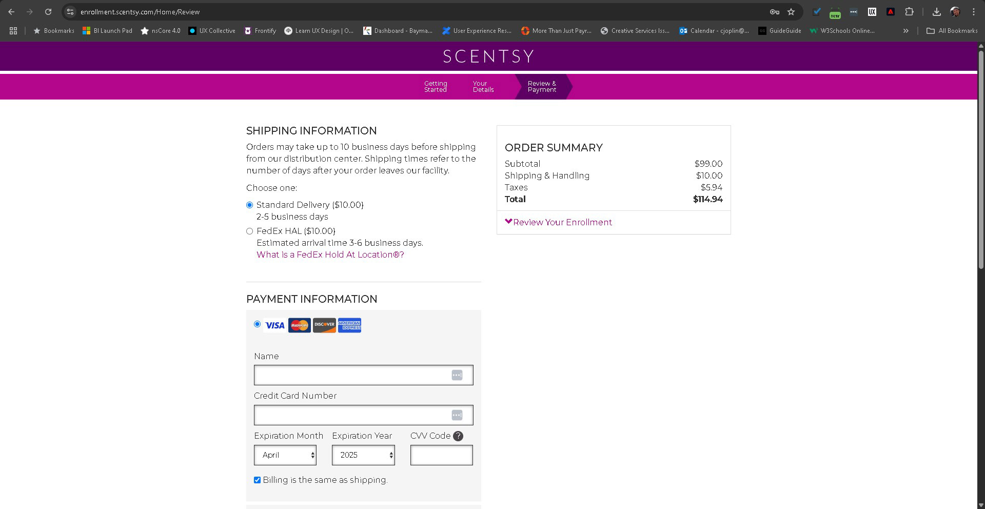Click autofill icon in Credit Card Number field

[x=457, y=415]
